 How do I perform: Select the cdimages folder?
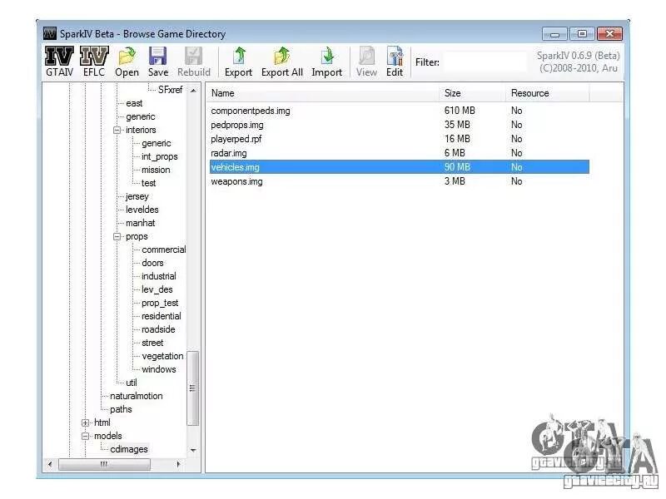129,449
